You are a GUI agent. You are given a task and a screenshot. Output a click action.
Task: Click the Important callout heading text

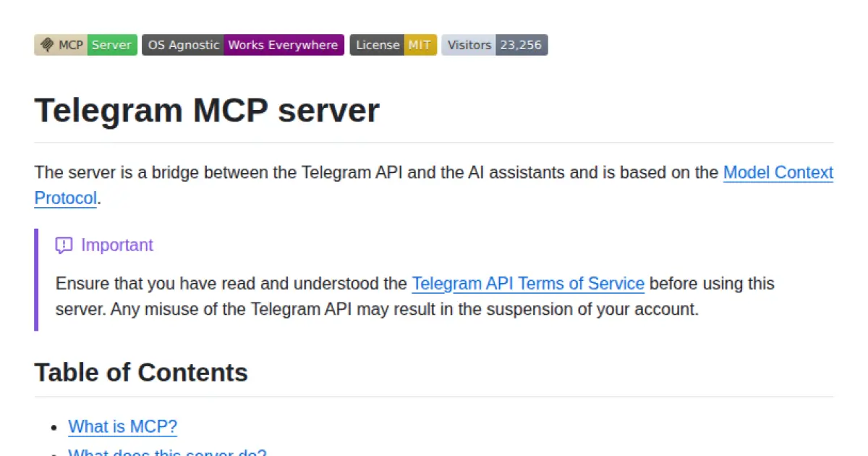coord(117,245)
